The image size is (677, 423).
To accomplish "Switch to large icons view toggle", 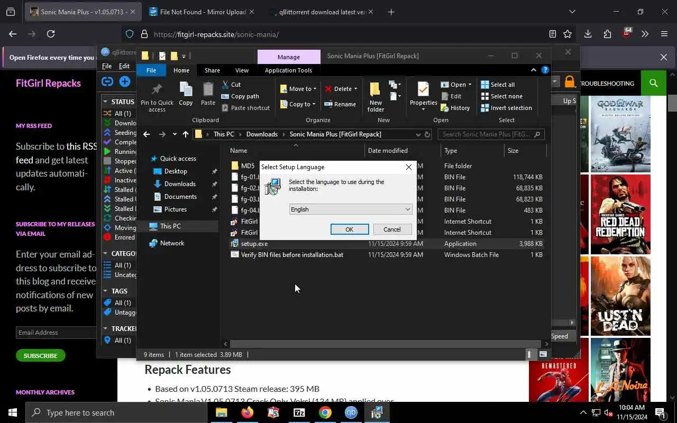I will [x=543, y=355].
